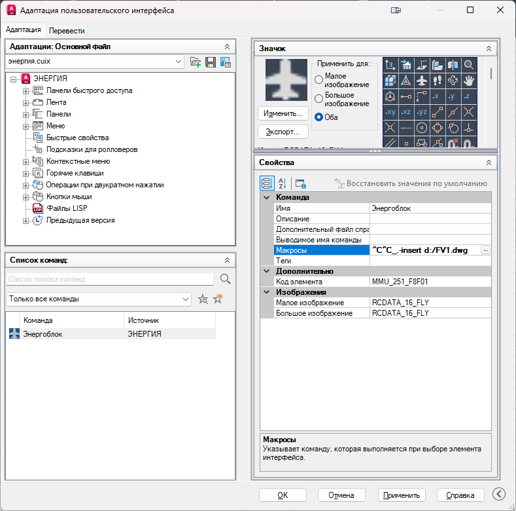Screen dimensions: 516x511
Task: Expand the Контекстные меню node
Action: 26,162
